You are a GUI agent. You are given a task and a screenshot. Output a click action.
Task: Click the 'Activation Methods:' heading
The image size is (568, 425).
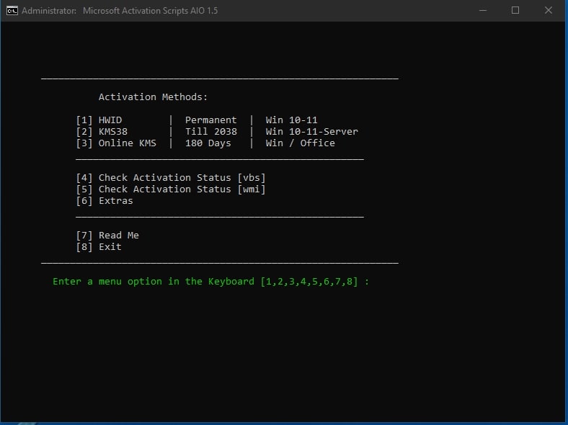(x=153, y=97)
